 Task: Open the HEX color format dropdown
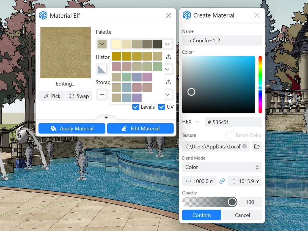click(191, 122)
